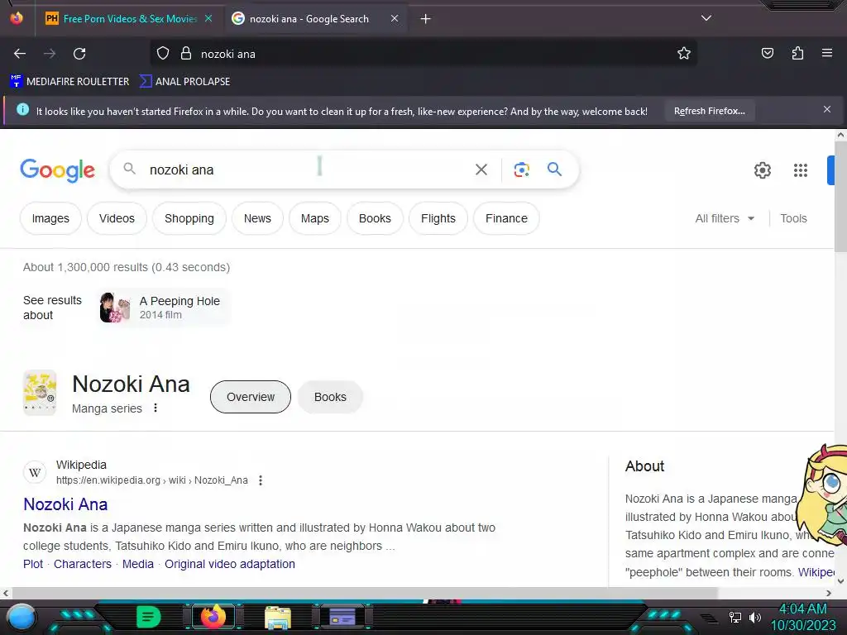Submit search with blue magnifier icon
The height and width of the screenshot is (635, 847).
pyautogui.click(x=554, y=169)
